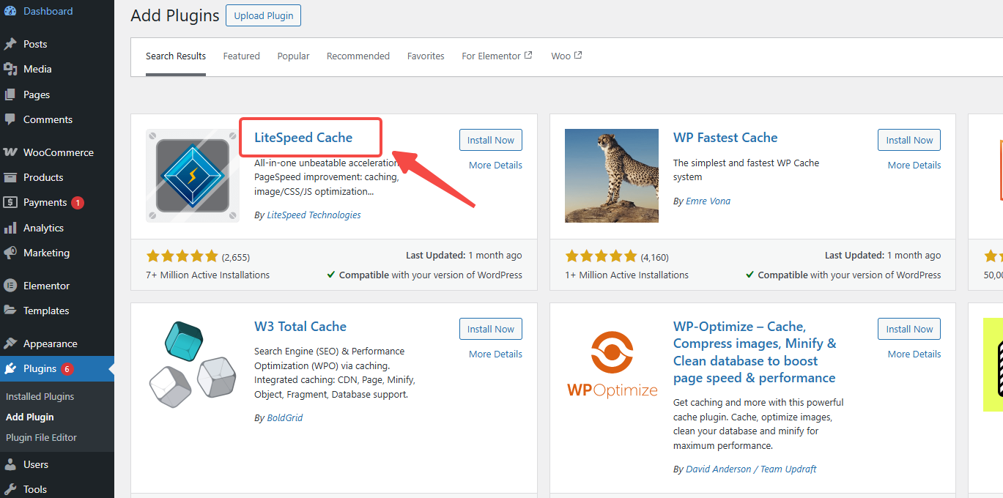The height and width of the screenshot is (498, 1003).
Task: Open the LiteSpeed Technologies author link
Action: coord(314,215)
